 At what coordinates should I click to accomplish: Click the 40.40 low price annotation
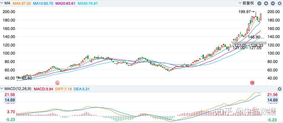pyautogui.click(x=25, y=78)
